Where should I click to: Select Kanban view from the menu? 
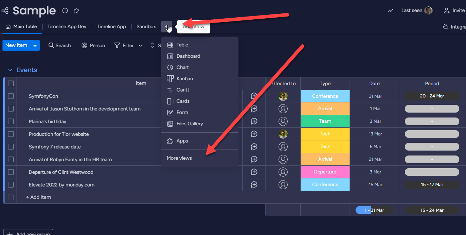184,78
